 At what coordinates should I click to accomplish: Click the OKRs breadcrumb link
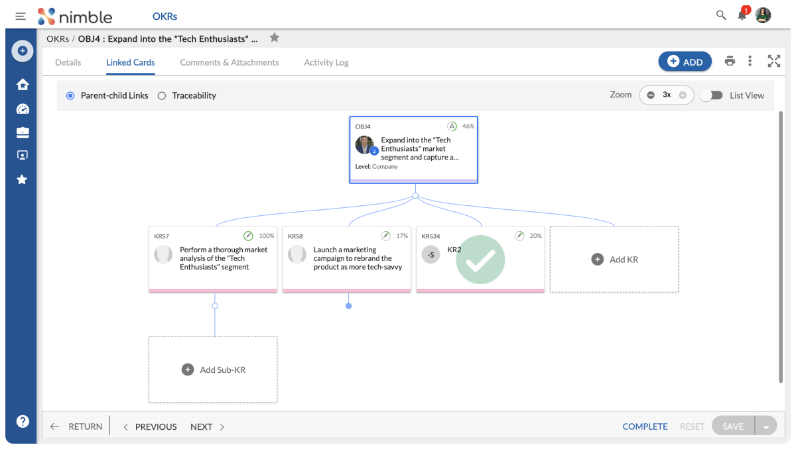pos(56,38)
